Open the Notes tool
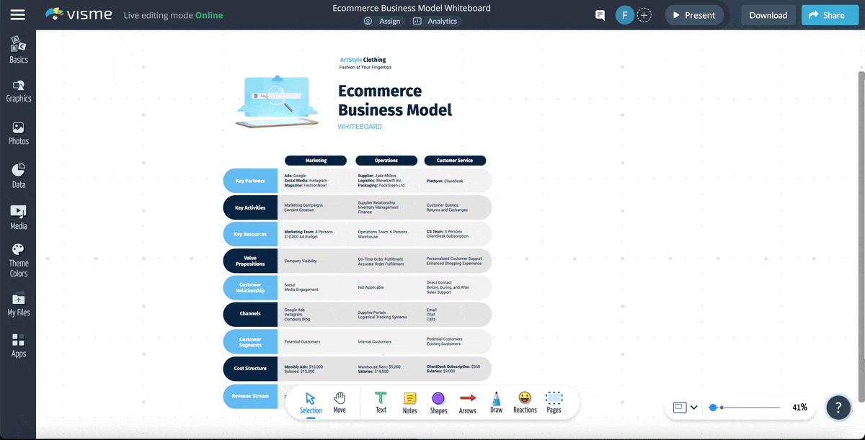The width and height of the screenshot is (865, 440). 409,402
